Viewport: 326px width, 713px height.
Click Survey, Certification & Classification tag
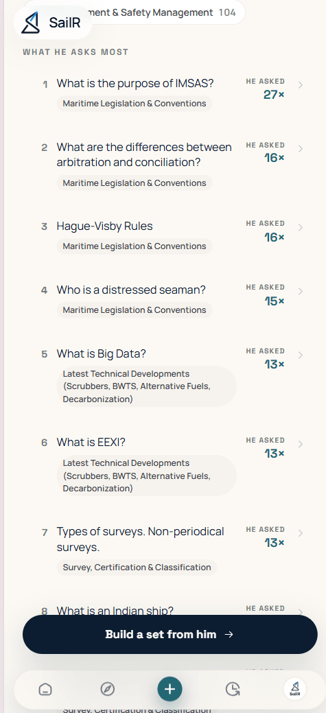point(137,568)
